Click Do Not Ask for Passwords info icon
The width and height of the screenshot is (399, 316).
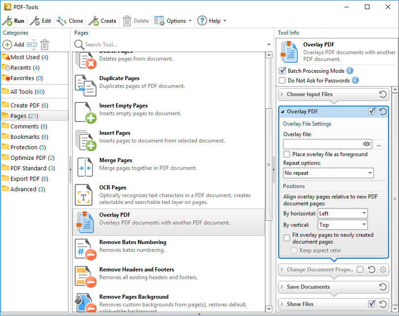click(x=355, y=80)
